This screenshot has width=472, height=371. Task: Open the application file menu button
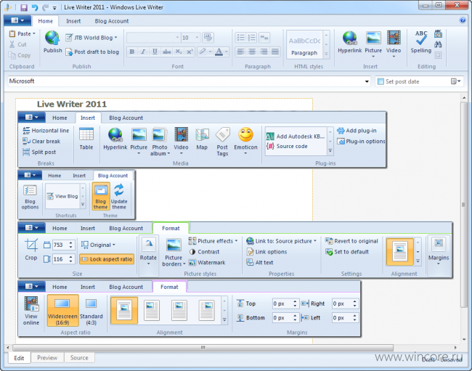17,20
